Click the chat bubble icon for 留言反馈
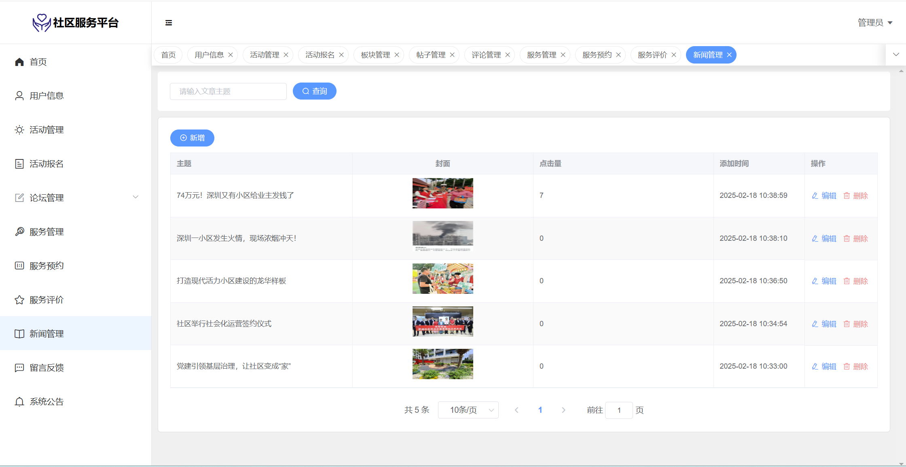 (19, 368)
